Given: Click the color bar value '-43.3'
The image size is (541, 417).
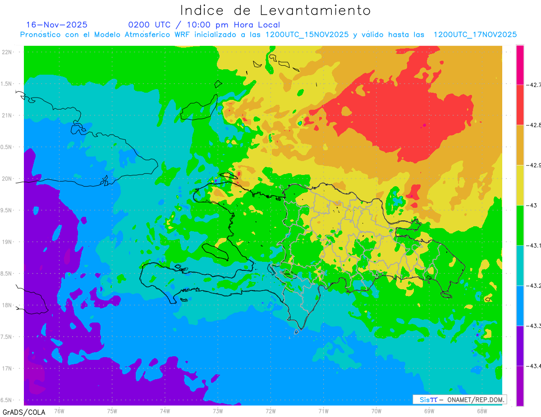Looking at the screenshot, I should click(533, 326).
